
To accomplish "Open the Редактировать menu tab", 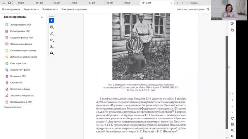I will pyautogui.click(x=31, y=9).
